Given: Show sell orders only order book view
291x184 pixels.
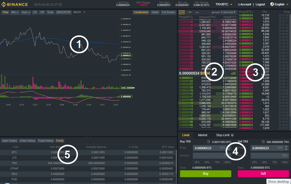Looking at the screenshot, I should pos(196,12).
